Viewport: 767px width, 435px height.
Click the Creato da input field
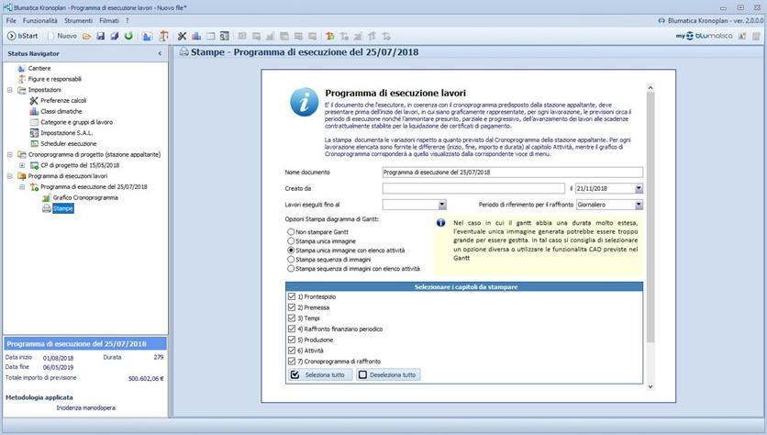tap(473, 188)
